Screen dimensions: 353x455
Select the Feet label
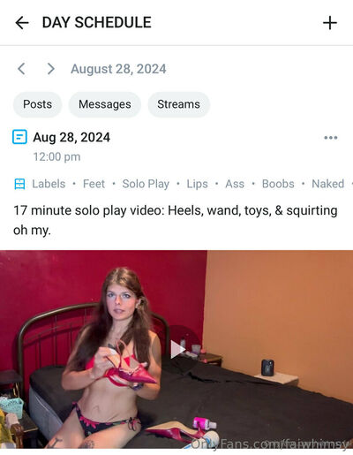(x=94, y=184)
